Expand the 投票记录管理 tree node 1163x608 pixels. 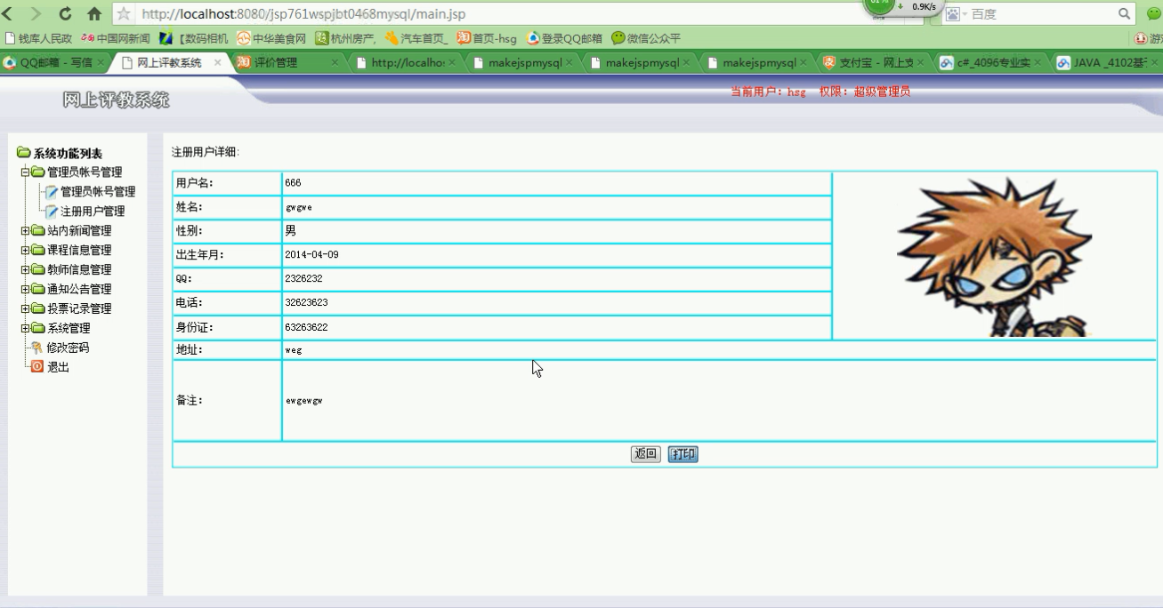[x=25, y=309]
